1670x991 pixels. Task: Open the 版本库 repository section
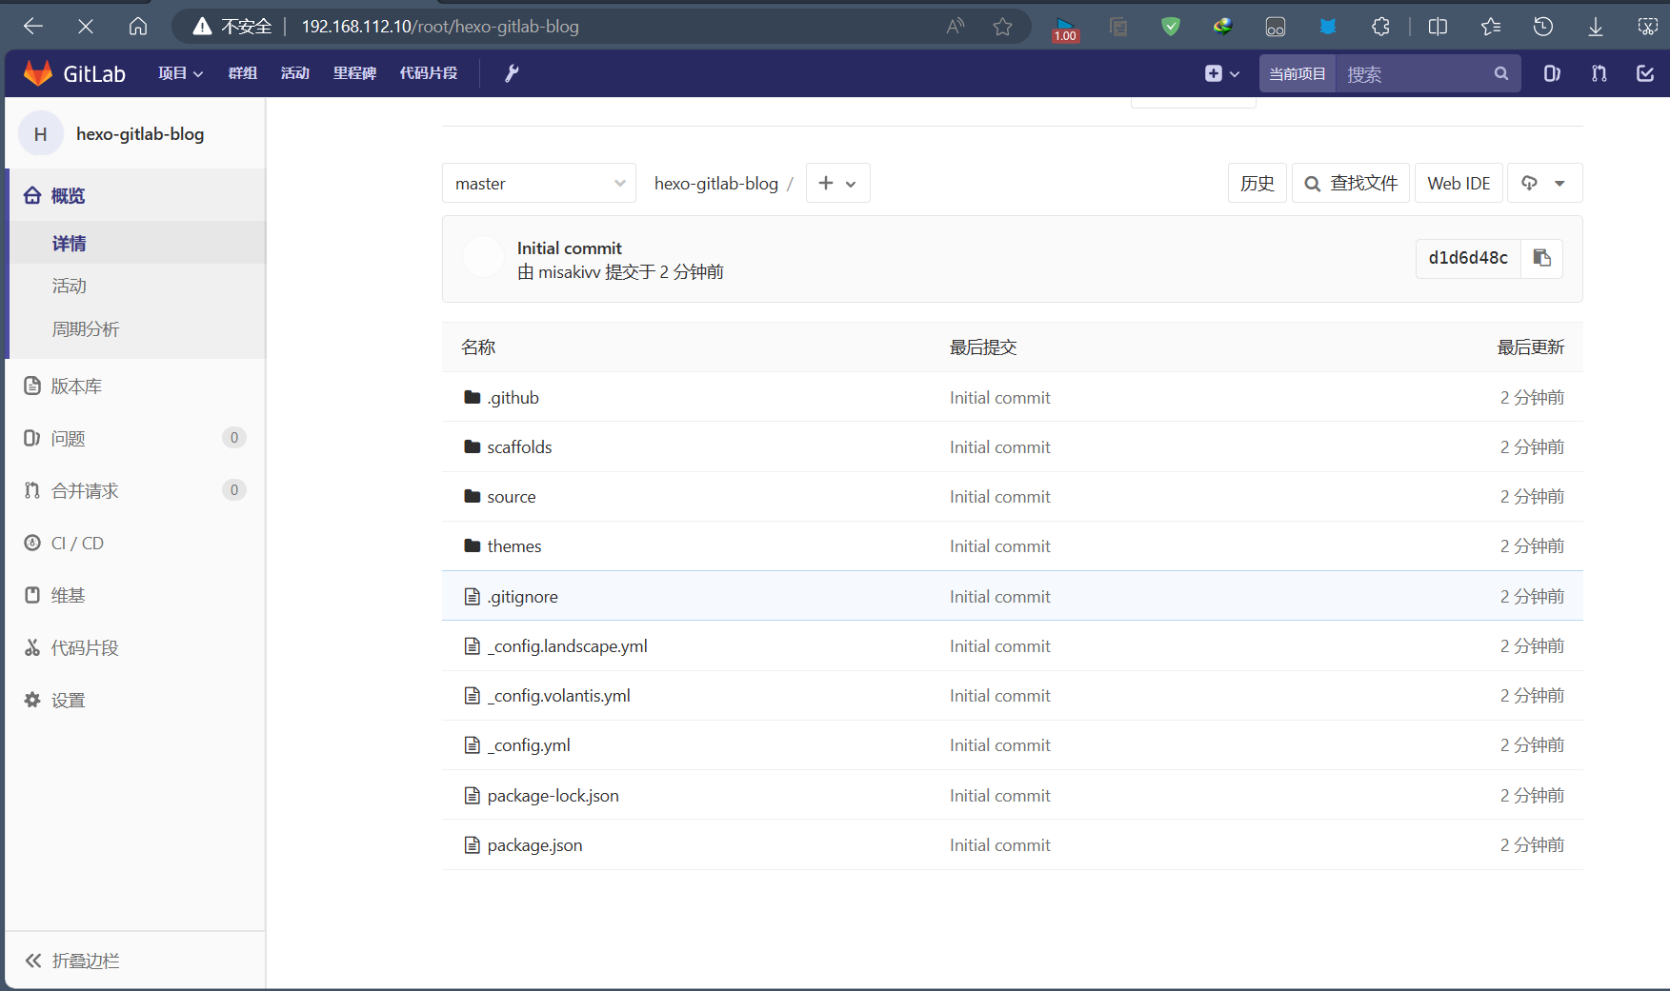click(76, 386)
